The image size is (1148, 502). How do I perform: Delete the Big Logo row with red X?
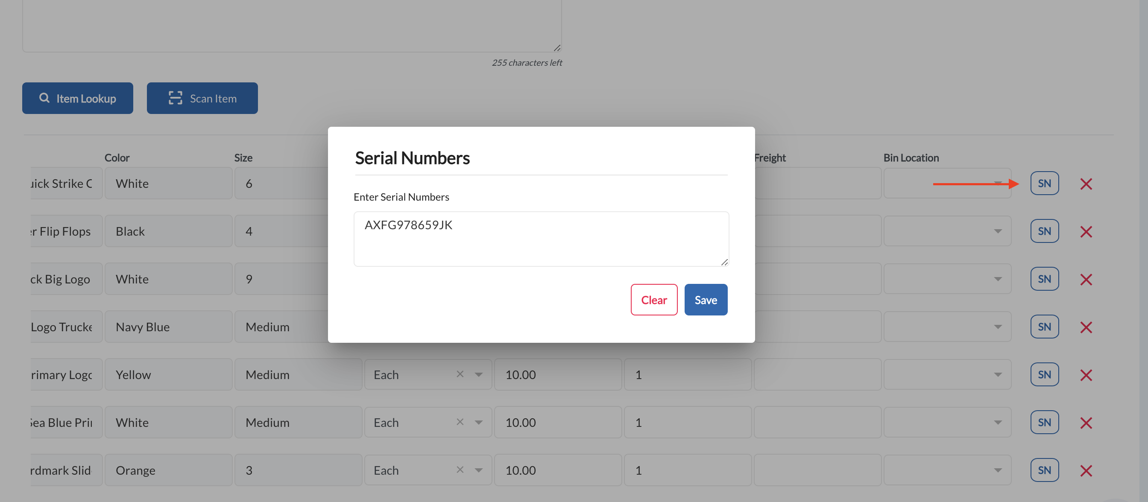click(1086, 279)
